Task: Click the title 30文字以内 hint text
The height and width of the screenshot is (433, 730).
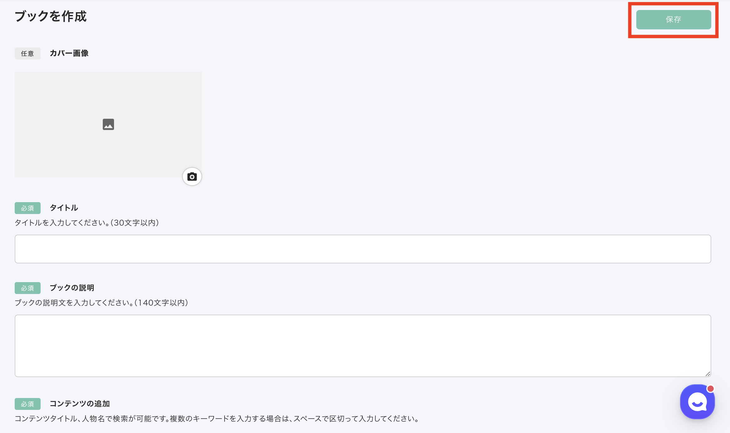Action: pos(87,223)
